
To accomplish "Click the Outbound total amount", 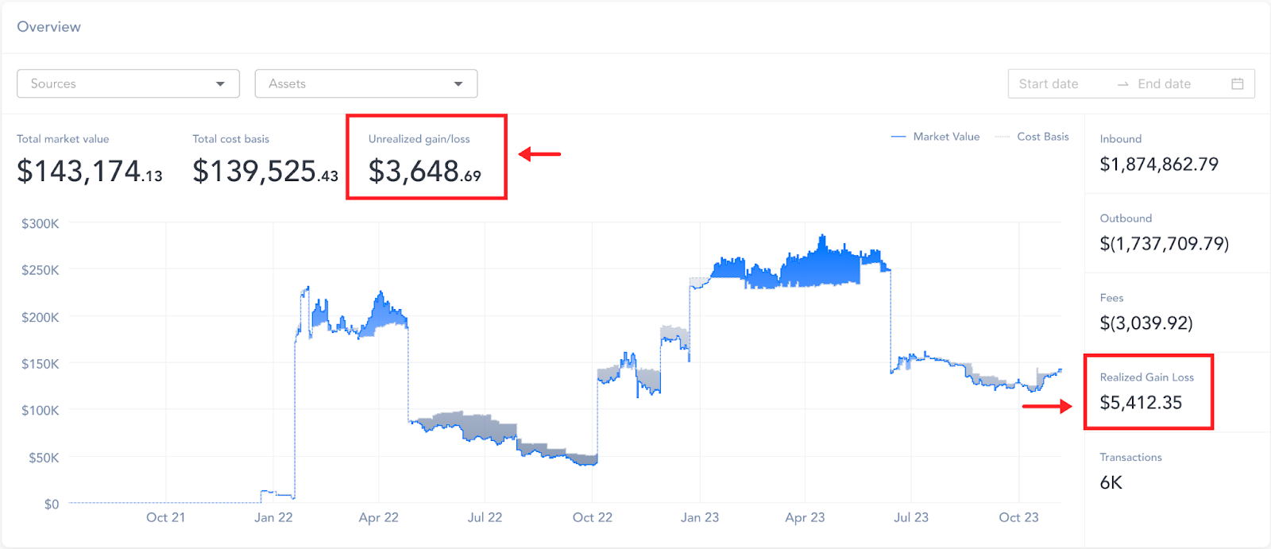I will pos(1164,244).
